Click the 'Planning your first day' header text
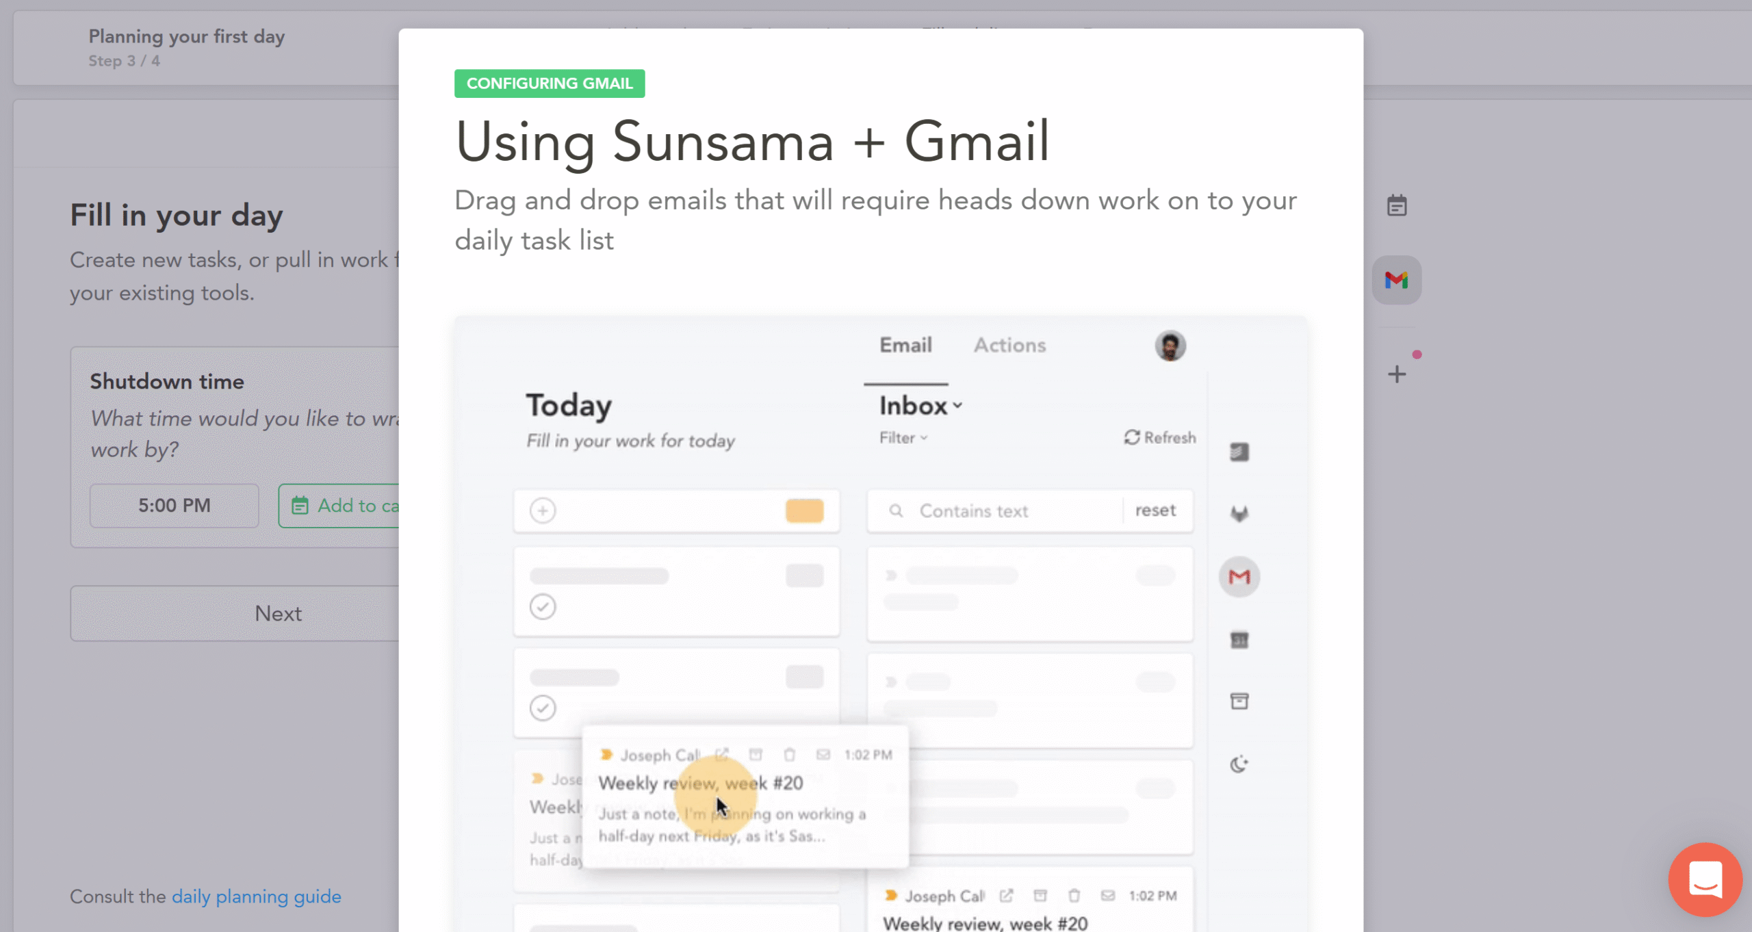The image size is (1752, 932). (187, 36)
